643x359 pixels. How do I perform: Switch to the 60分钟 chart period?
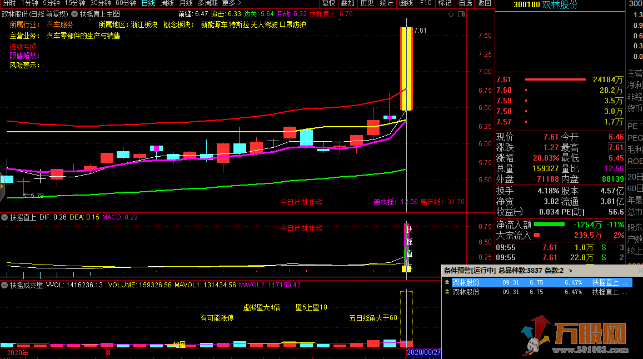pos(126,3)
